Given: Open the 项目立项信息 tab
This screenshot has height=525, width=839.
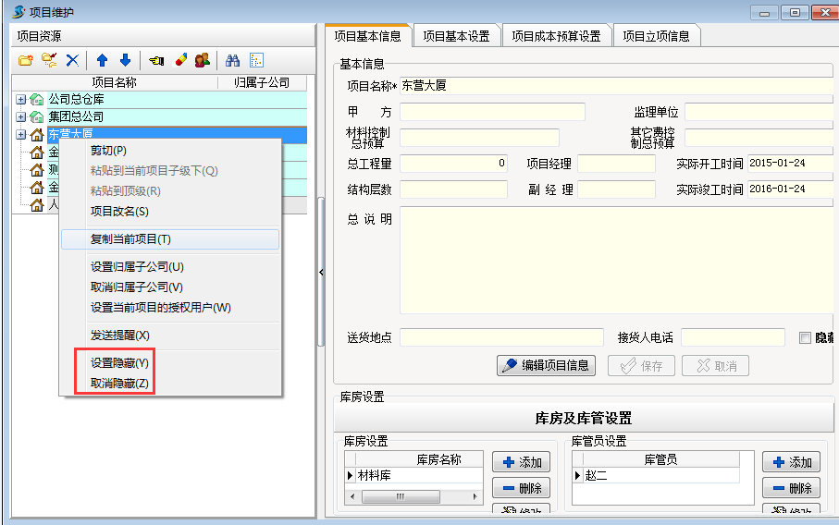Looking at the screenshot, I should point(656,36).
